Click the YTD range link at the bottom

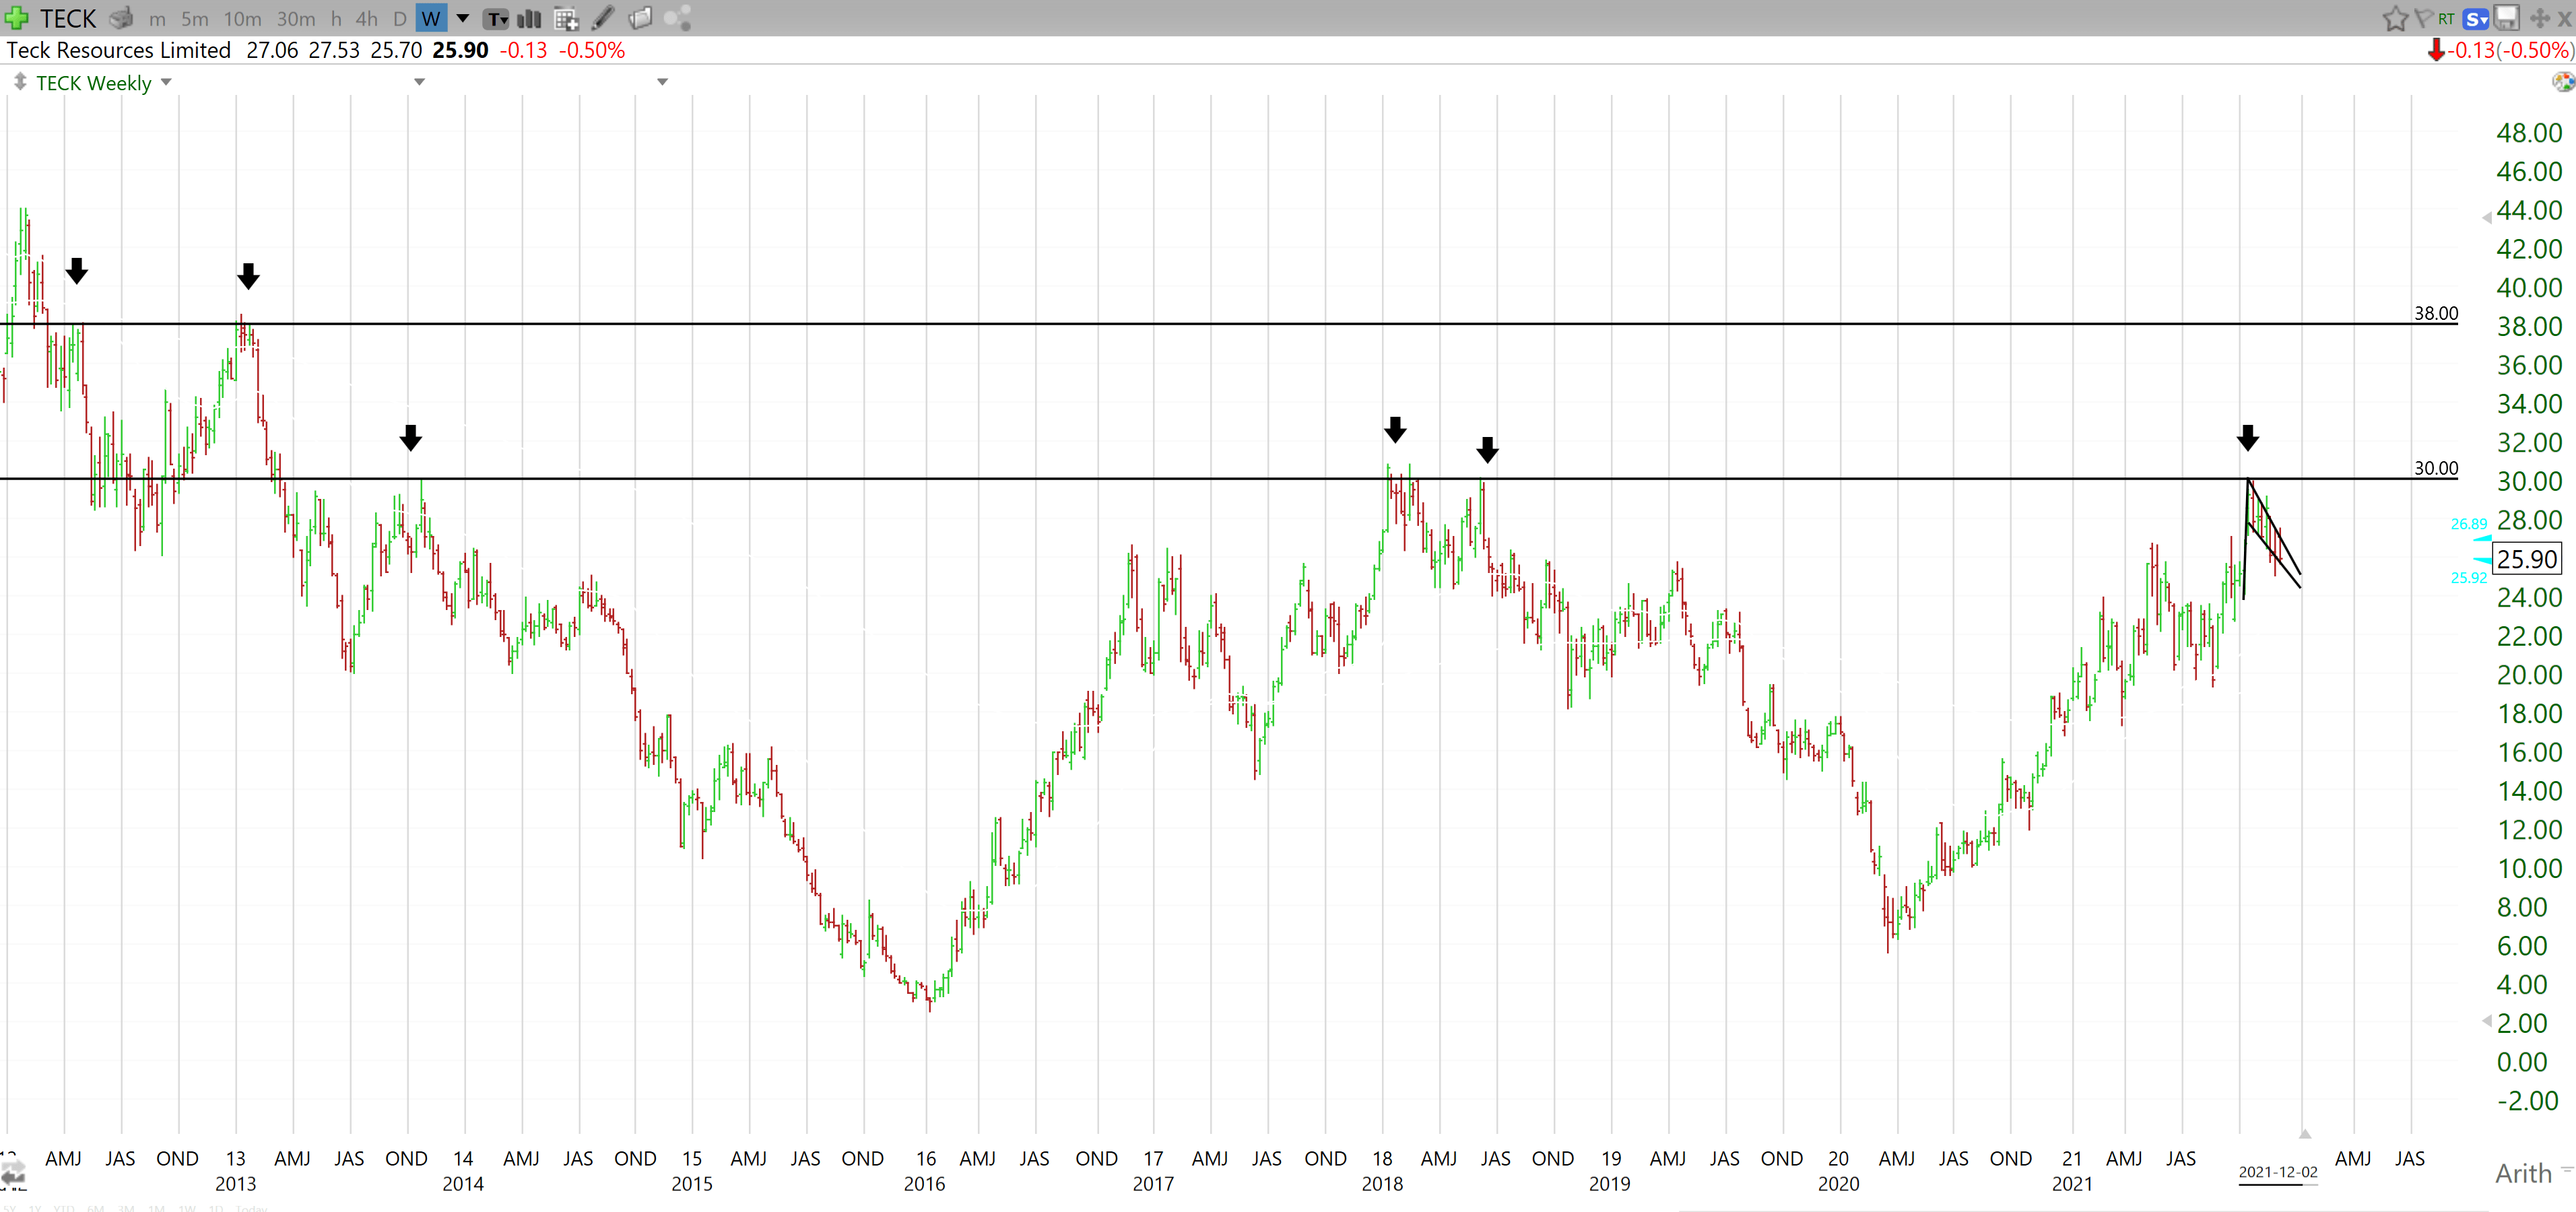coord(63,1208)
